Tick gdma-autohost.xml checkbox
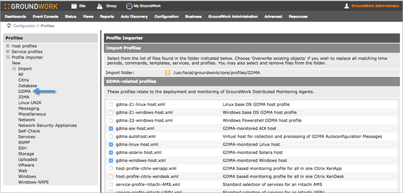The image size is (403, 193). tap(111, 137)
